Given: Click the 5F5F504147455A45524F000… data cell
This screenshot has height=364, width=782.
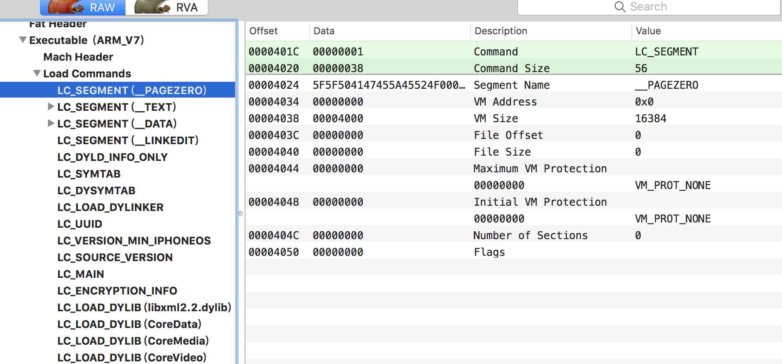Looking at the screenshot, I should pyautogui.click(x=388, y=85).
